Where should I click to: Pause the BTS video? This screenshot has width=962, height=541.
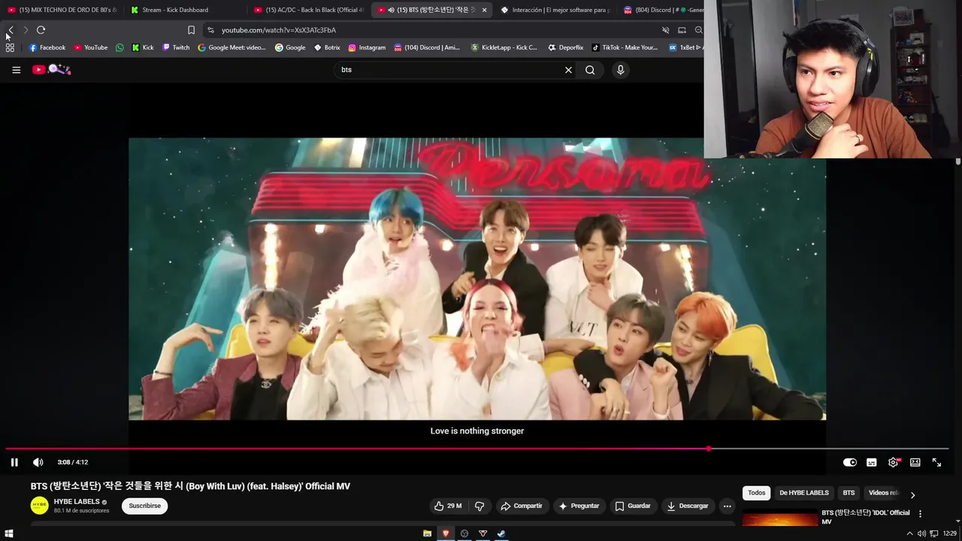tap(14, 462)
